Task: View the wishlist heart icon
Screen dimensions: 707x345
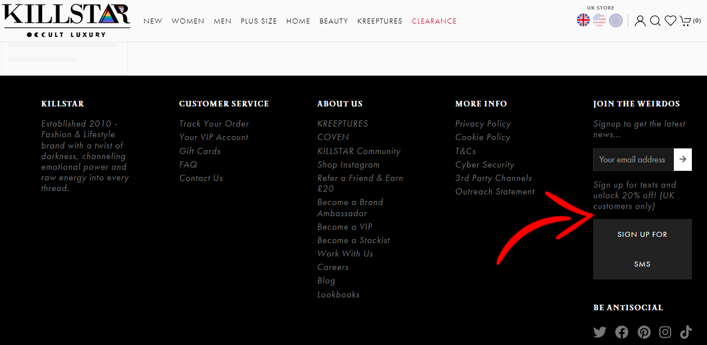Action: pos(670,21)
